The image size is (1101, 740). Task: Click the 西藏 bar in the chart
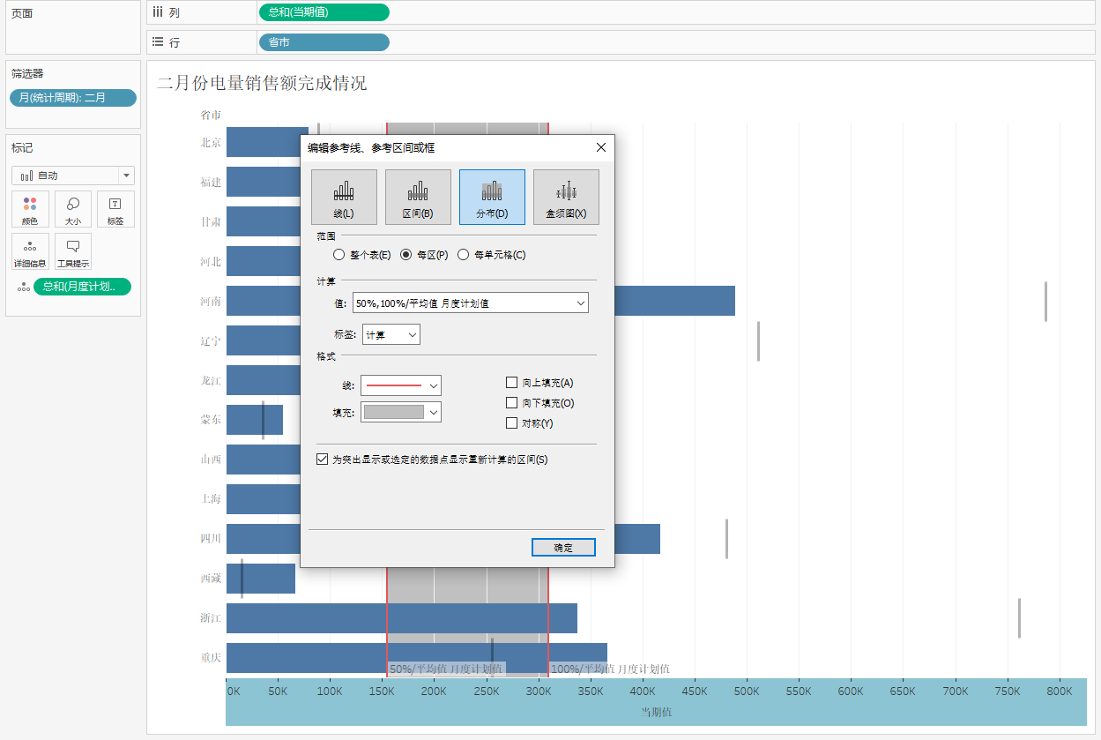point(261,579)
